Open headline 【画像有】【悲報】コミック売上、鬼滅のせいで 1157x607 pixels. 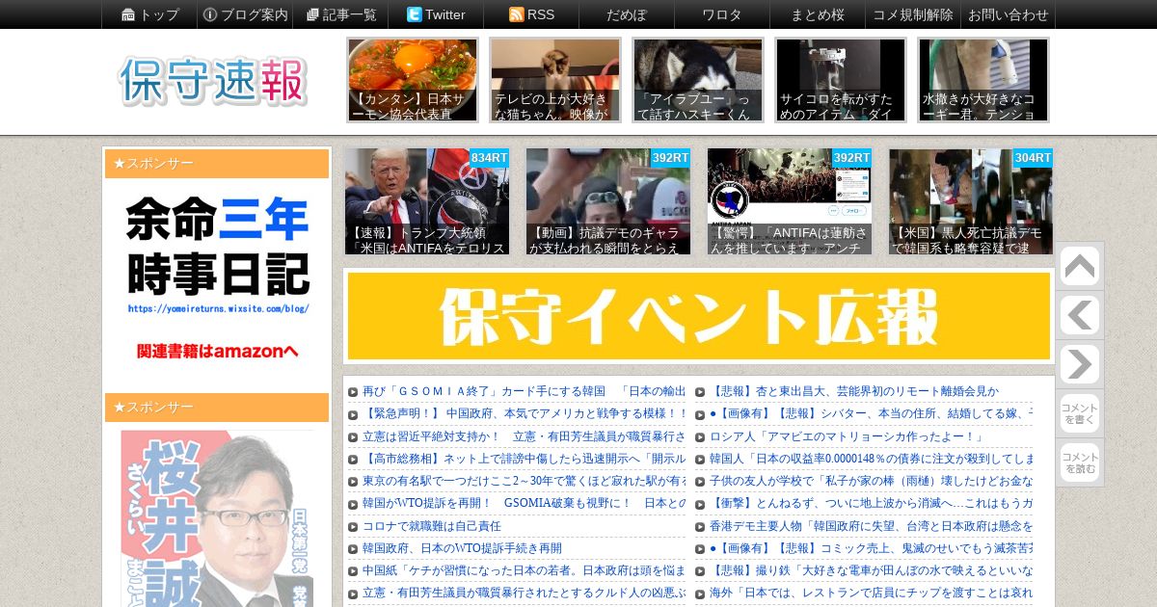point(871,548)
